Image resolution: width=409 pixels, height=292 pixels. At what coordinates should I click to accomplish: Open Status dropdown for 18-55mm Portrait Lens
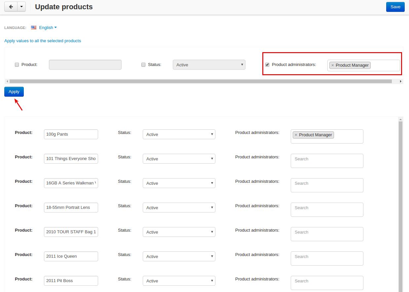[x=179, y=208]
